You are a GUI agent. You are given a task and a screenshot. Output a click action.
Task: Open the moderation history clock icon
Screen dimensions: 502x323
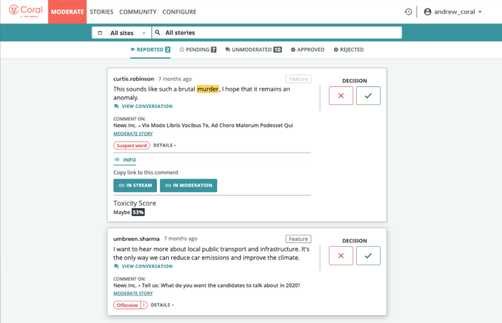(408, 12)
